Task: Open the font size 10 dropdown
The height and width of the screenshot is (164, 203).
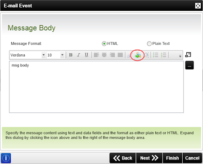Action: (x=62, y=55)
